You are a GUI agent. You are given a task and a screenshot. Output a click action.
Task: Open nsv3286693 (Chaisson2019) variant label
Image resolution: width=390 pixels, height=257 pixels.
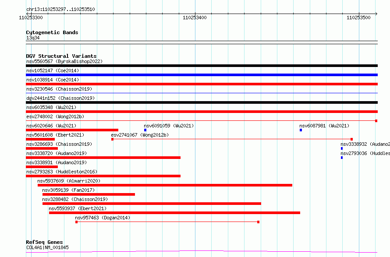coord(59,144)
